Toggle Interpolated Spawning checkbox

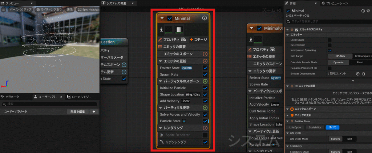click(x=330, y=50)
